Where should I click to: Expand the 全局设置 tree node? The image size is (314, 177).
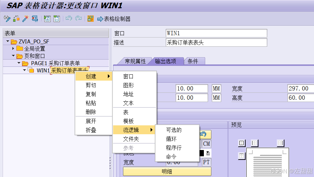pos(13,48)
